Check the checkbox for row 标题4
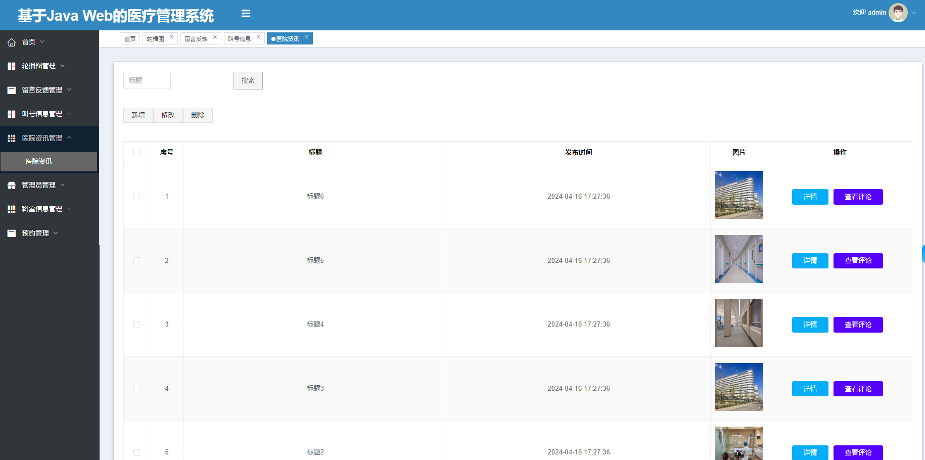This screenshot has width=925, height=460. click(x=136, y=325)
